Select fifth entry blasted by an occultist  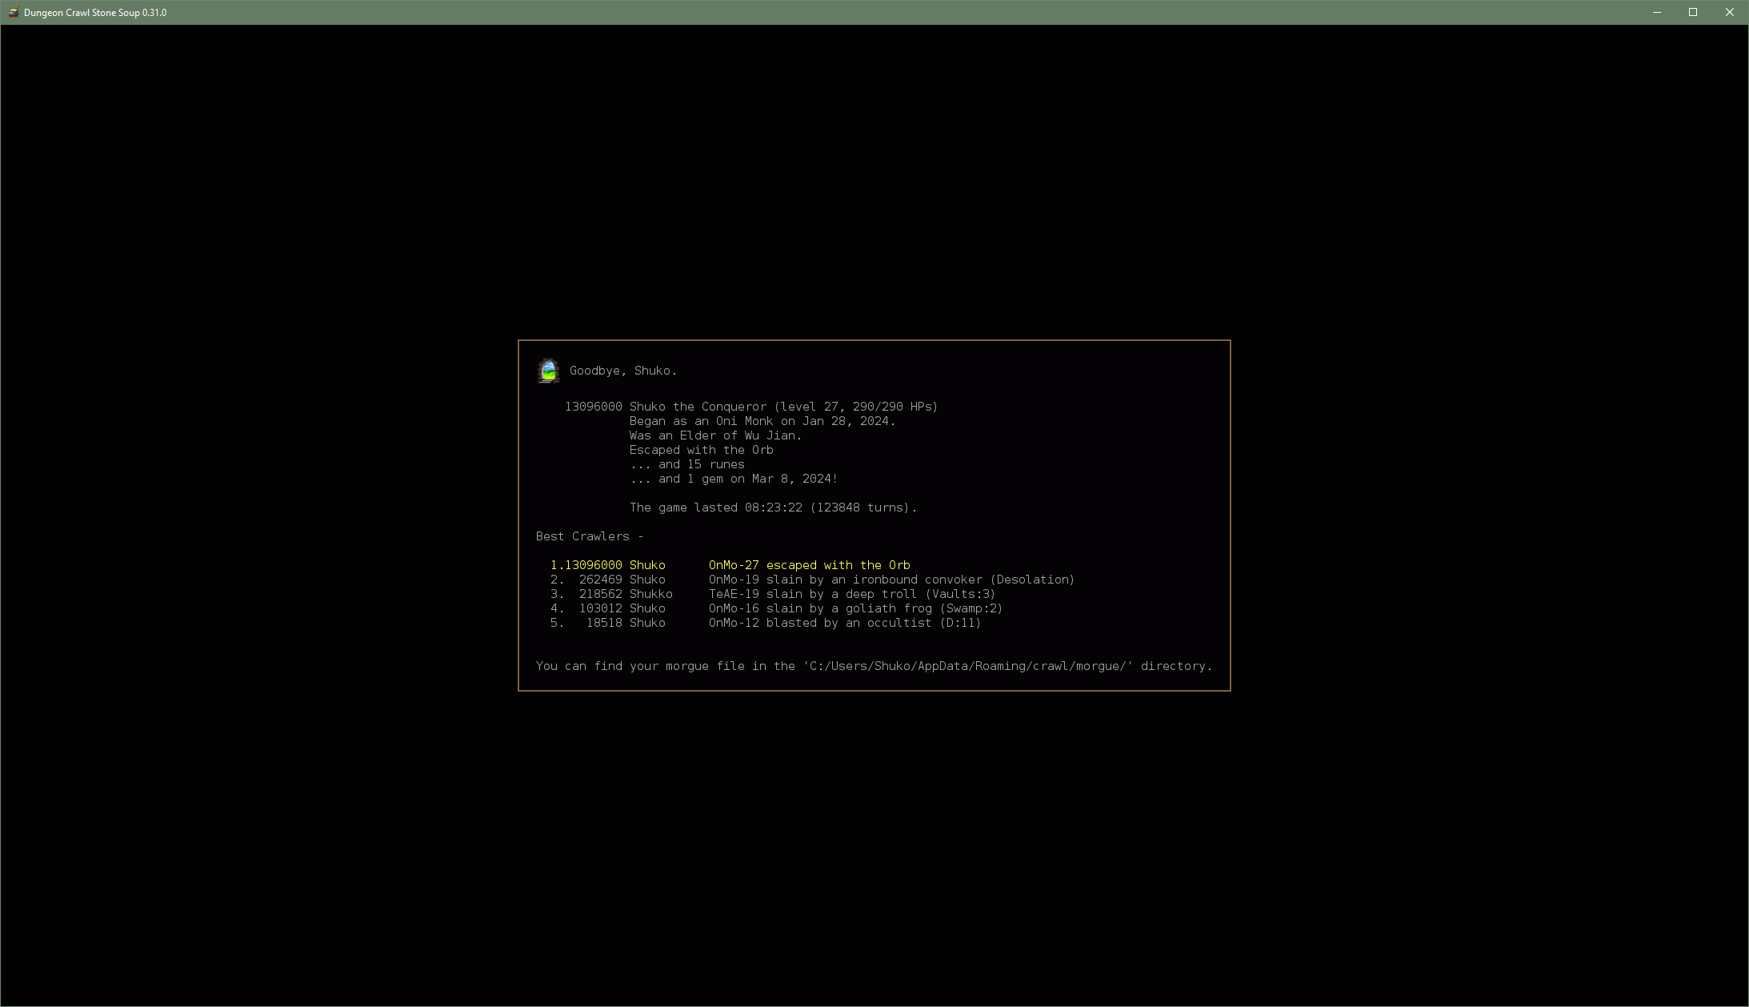click(x=765, y=623)
